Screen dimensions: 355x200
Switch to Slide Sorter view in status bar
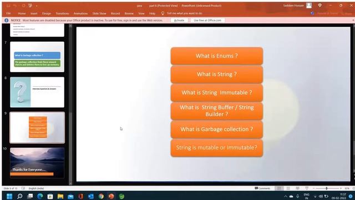[x=288, y=188]
